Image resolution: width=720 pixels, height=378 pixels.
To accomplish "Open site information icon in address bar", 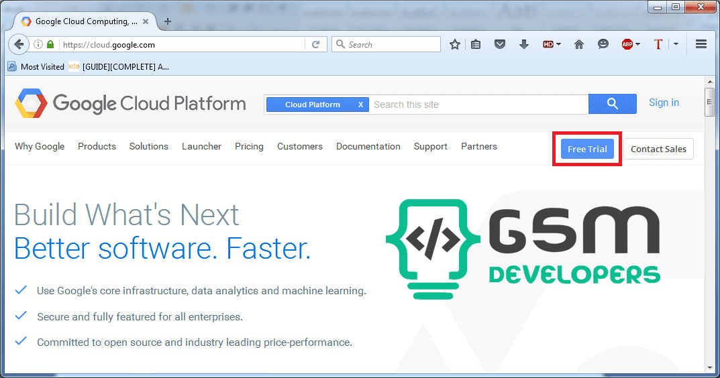I will pyautogui.click(x=38, y=44).
